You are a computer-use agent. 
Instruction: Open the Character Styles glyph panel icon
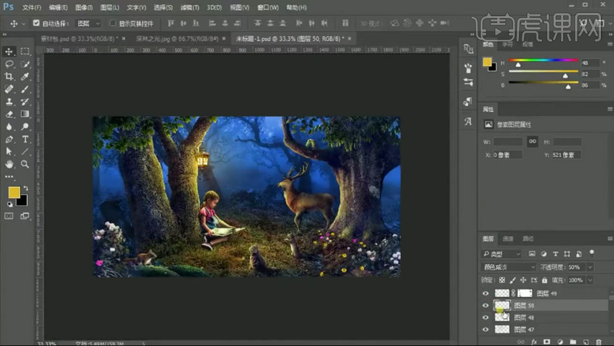click(x=468, y=122)
